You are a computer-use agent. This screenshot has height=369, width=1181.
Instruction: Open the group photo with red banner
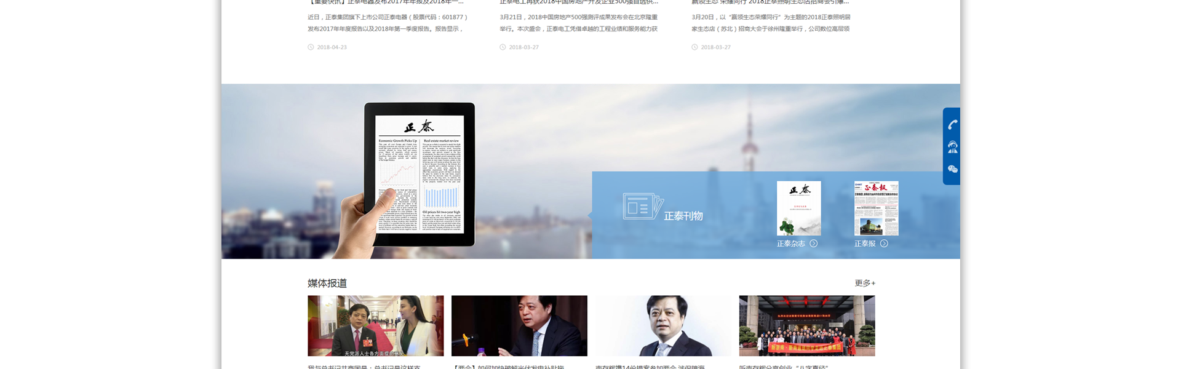click(x=807, y=326)
